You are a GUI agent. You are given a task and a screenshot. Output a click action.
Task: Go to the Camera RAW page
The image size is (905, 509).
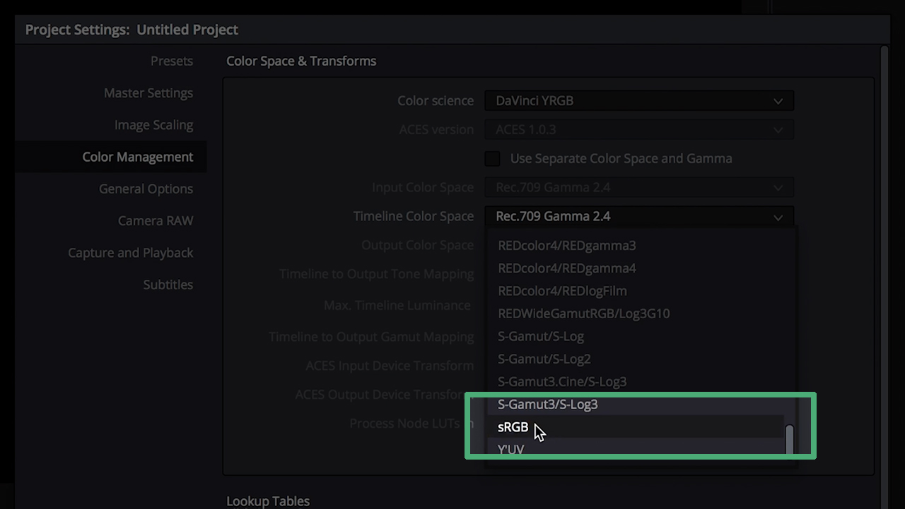point(156,220)
